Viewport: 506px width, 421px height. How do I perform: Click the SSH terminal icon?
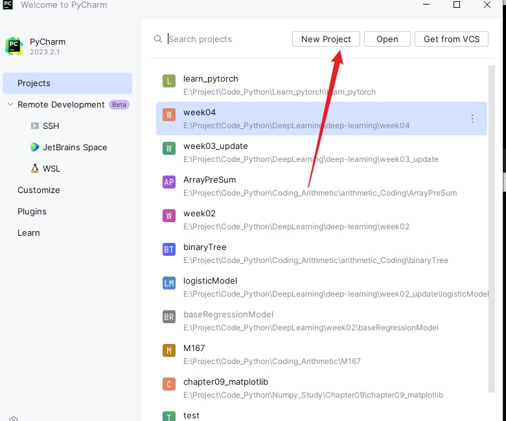coord(34,126)
